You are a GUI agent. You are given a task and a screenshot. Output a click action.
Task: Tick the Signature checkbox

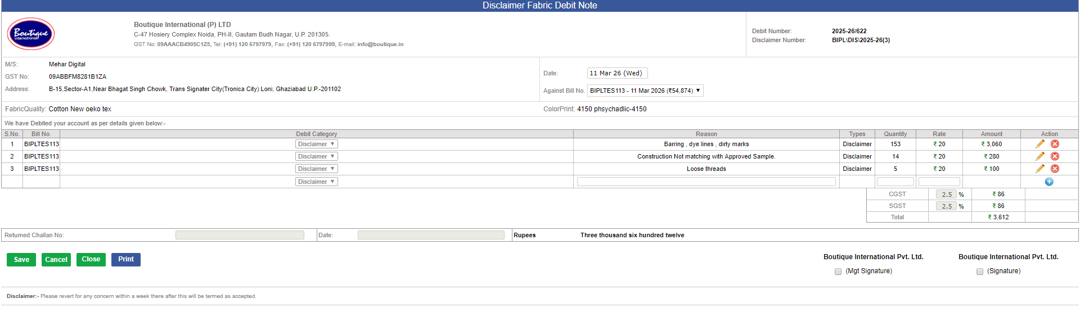(x=980, y=272)
